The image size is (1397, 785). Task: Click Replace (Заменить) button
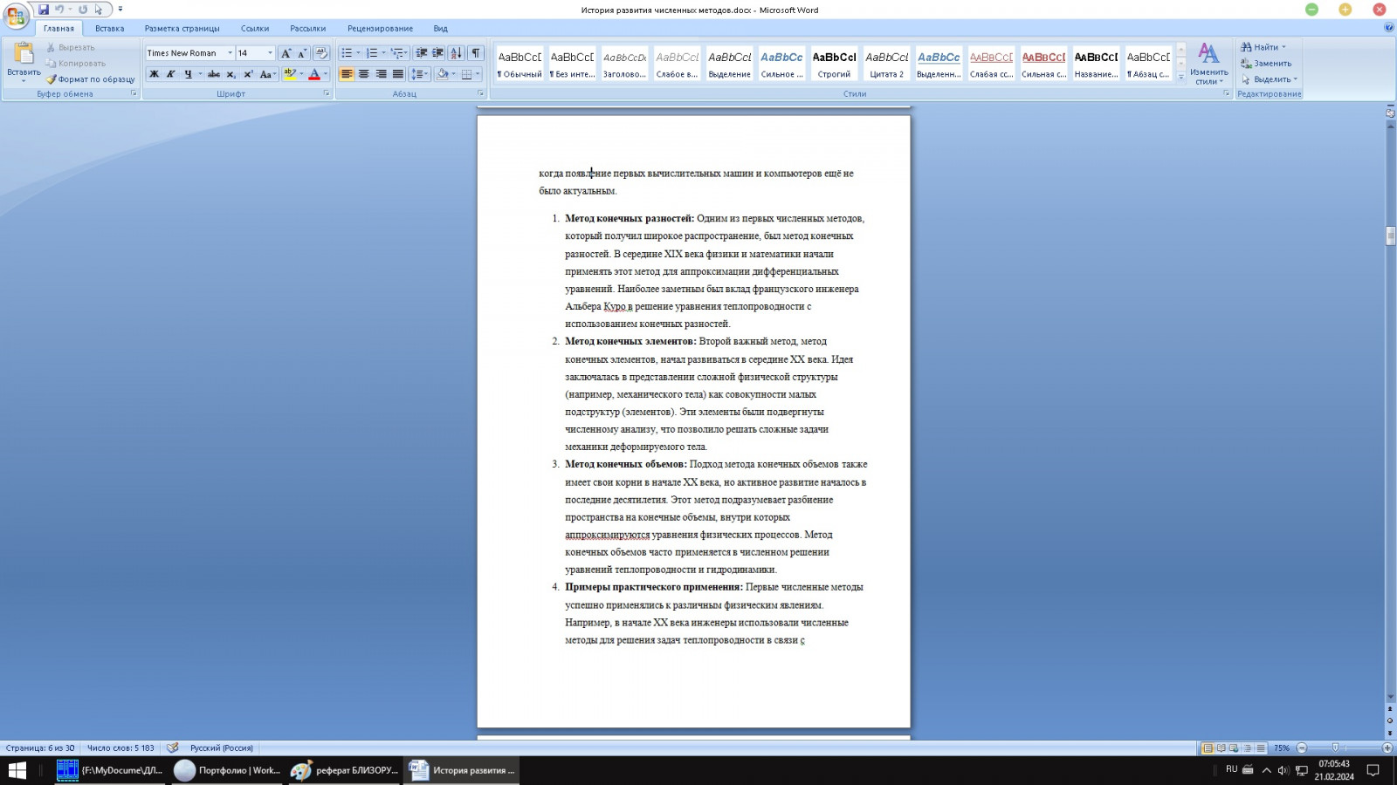point(1266,64)
